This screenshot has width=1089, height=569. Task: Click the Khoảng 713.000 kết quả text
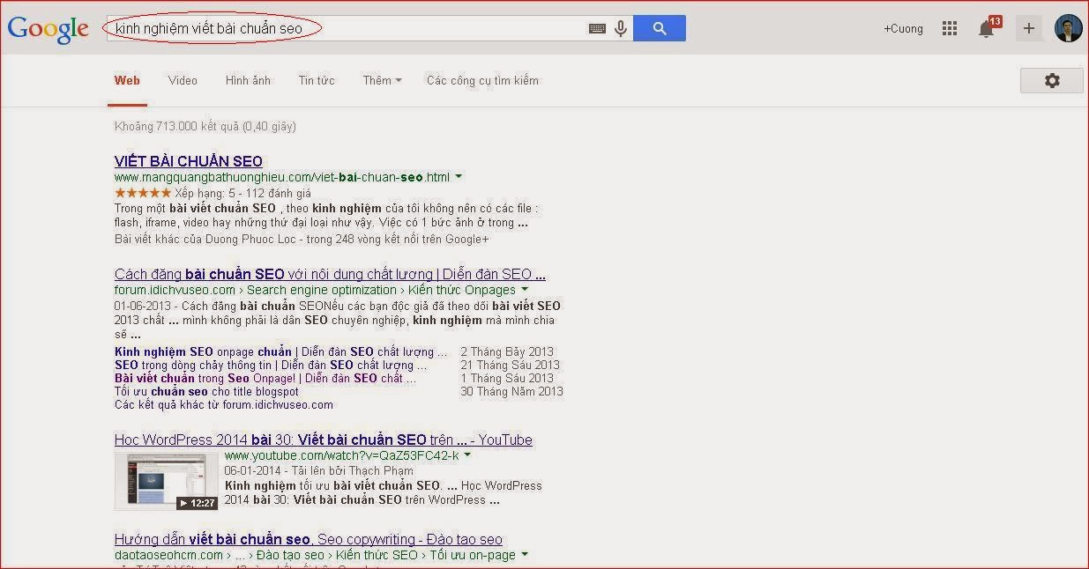(205, 126)
